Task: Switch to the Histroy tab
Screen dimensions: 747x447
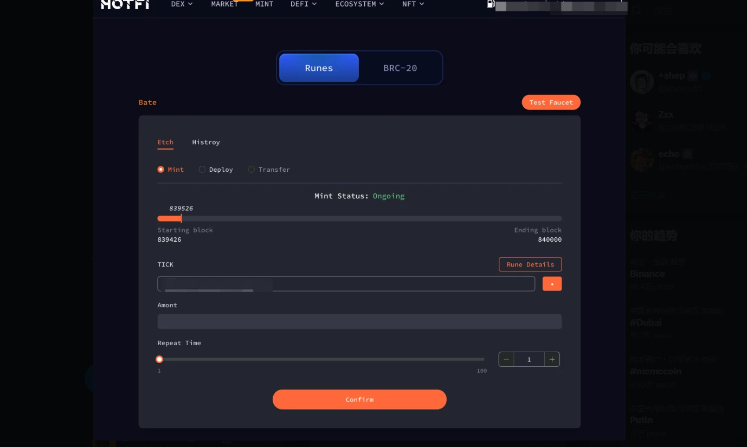Action: pos(206,142)
